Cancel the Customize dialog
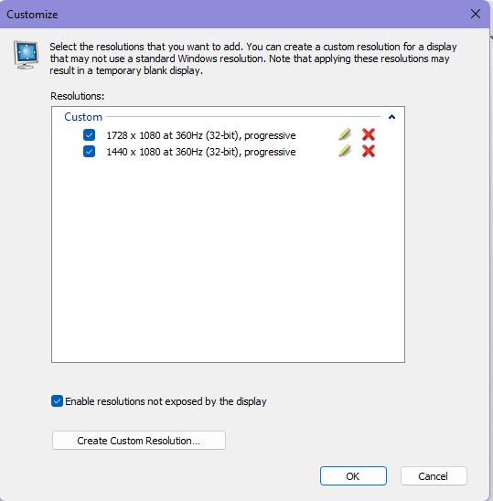This screenshot has height=501, width=493. [434, 476]
